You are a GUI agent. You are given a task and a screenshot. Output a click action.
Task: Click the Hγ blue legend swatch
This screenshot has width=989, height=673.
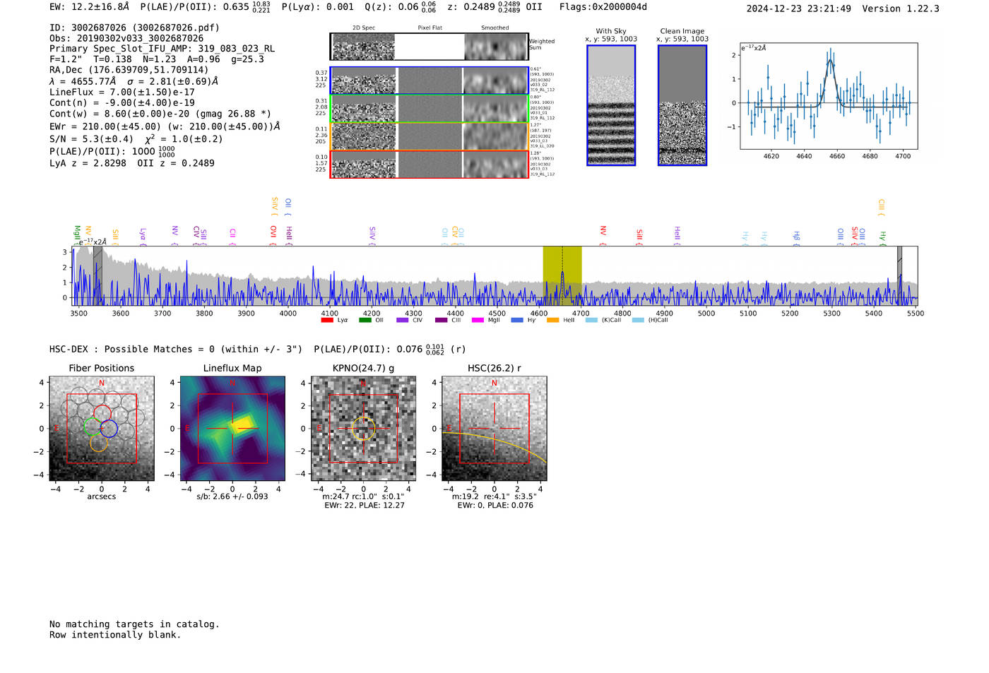pyautogui.click(x=517, y=321)
